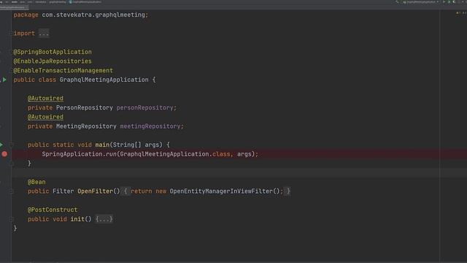
Task: Collapse the main method fold marker
Action: (12, 145)
